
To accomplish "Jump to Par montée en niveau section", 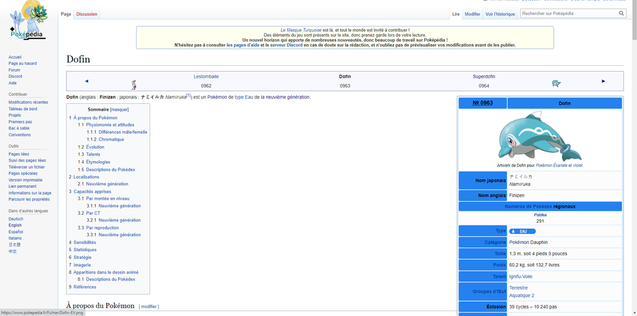I will pyautogui.click(x=108, y=198).
